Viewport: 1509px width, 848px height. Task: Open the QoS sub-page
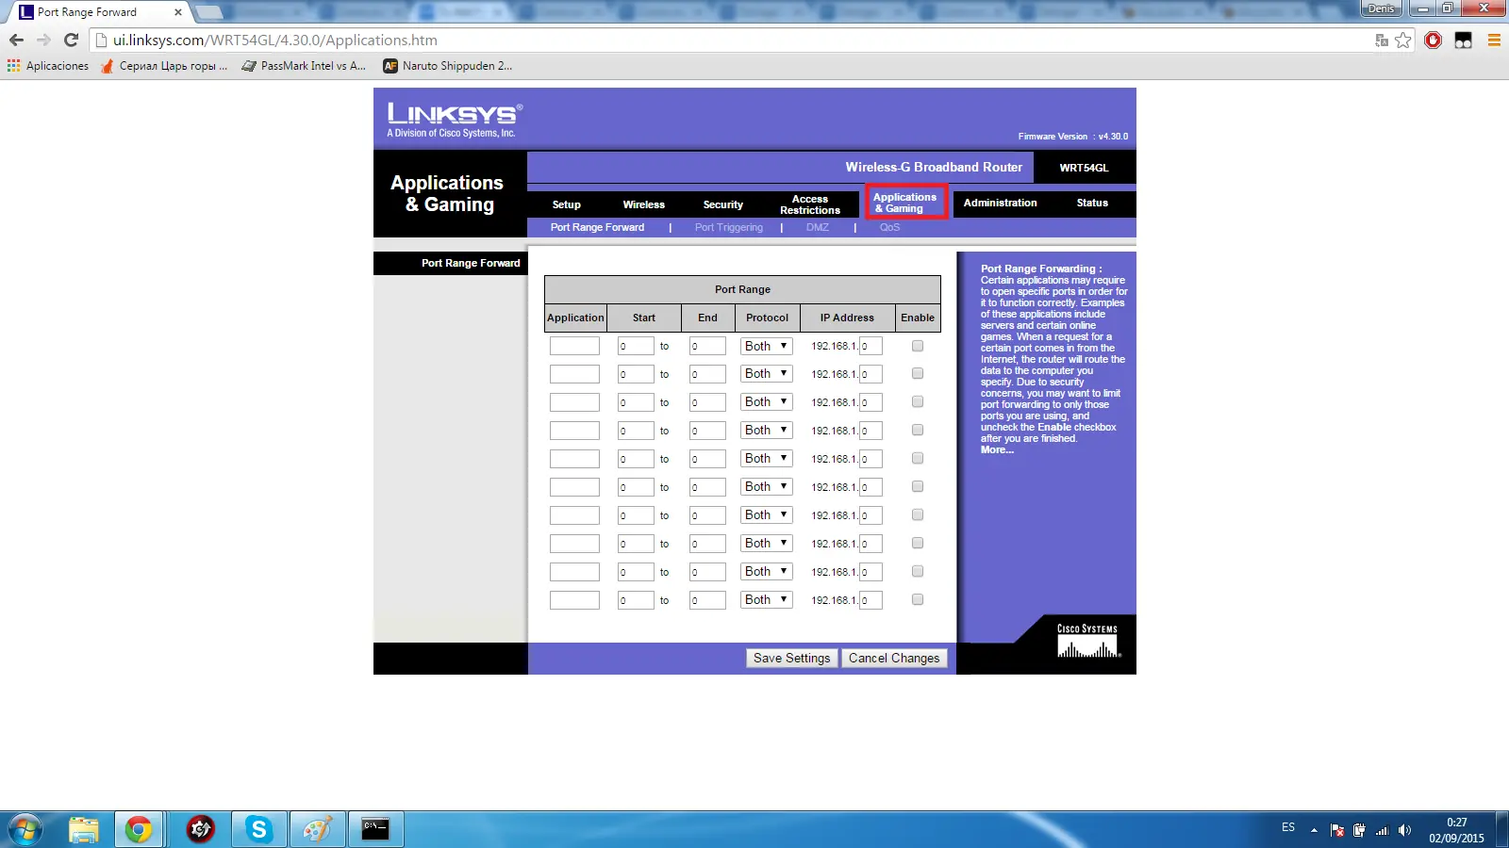click(890, 227)
